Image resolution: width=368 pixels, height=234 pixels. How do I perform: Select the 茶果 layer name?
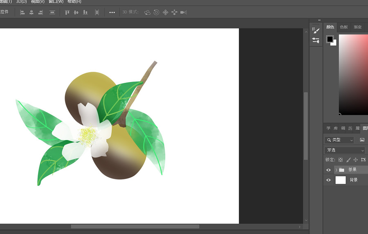pos(352,170)
